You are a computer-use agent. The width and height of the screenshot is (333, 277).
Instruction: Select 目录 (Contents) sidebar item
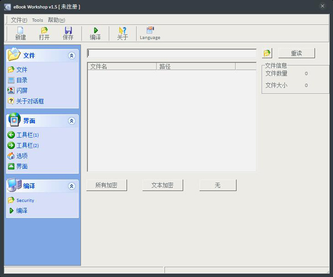click(x=18, y=80)
